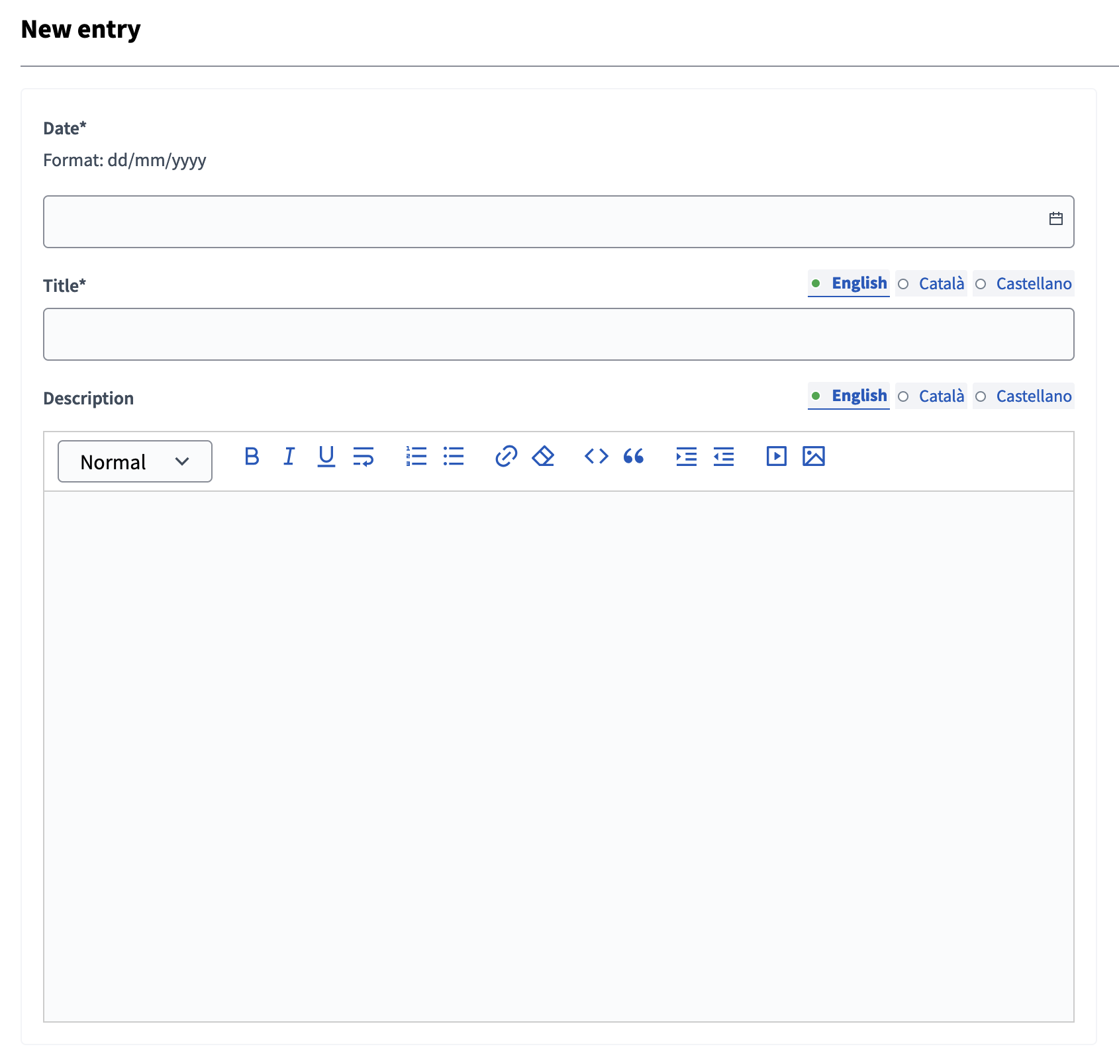Insert a hyperlink in the description
The image size is (1119, 1063).
(x=505, y=456)
